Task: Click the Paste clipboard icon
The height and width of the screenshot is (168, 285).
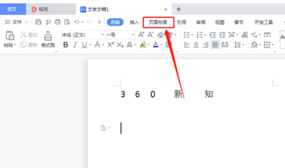Action: coord(10,36)
